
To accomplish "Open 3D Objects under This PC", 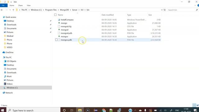I will (x=11, y=61).
